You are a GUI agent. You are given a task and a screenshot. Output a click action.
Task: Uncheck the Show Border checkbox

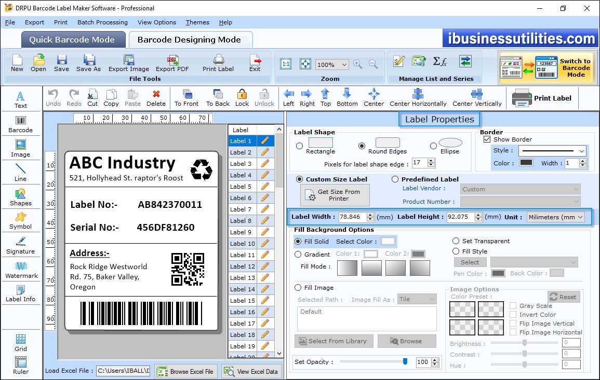click(487, 139)
